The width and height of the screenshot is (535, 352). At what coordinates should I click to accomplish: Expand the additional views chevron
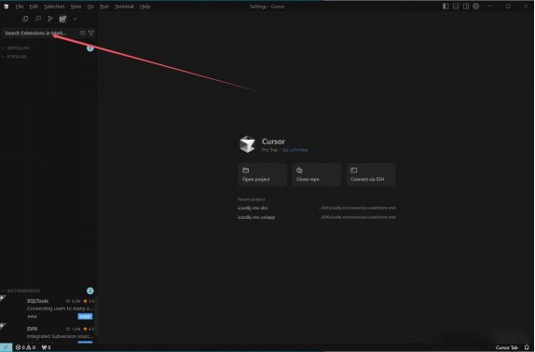point(75,19)
